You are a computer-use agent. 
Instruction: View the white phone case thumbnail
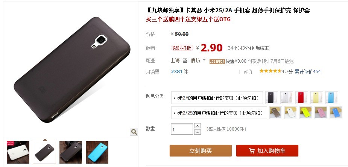coord(18,152)
